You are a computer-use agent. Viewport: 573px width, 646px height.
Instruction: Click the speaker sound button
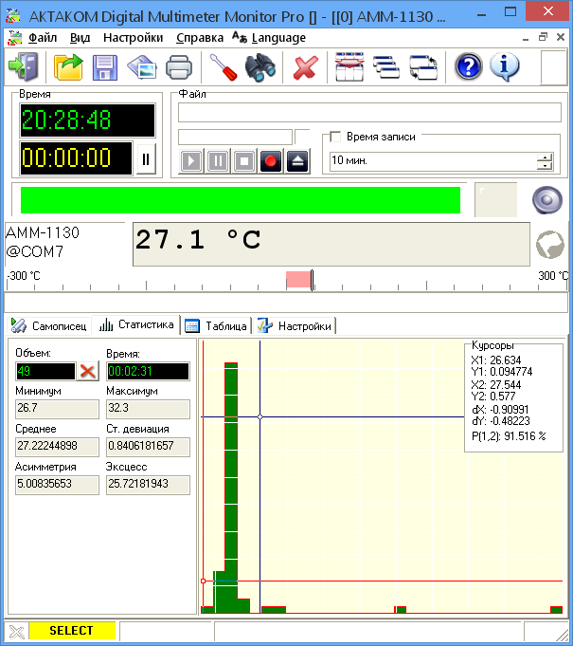547,200
